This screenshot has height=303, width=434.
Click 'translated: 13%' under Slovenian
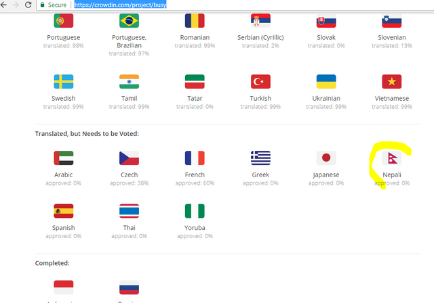392,46
